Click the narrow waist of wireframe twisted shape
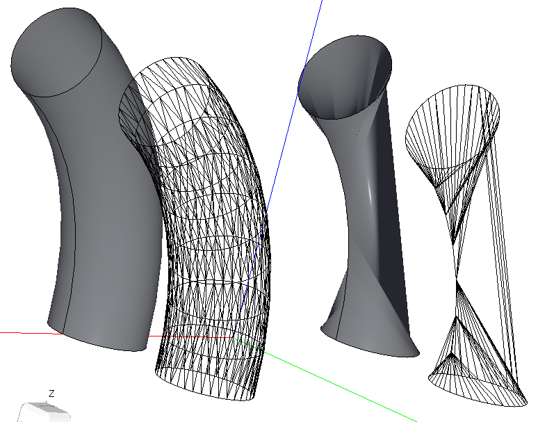 (x=456, y=278)
